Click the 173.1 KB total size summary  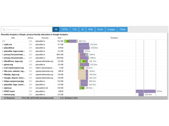tap(38, 98)
